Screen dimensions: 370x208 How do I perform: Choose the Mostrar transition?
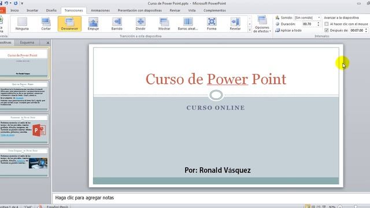[x=164, y=24]
